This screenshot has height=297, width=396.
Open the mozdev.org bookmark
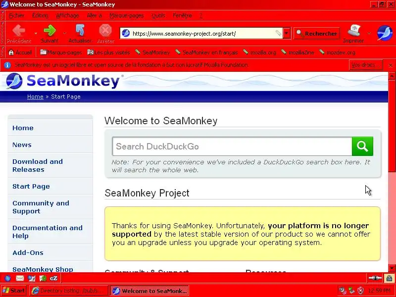coord(338,52)
